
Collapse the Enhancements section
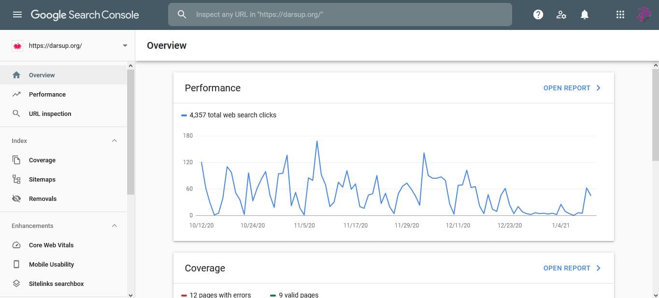115,226
